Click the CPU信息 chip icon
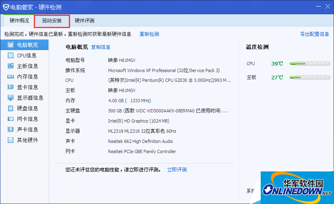 coord(11,55)
